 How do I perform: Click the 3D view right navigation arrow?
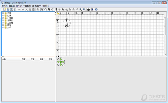click(63, 62)
